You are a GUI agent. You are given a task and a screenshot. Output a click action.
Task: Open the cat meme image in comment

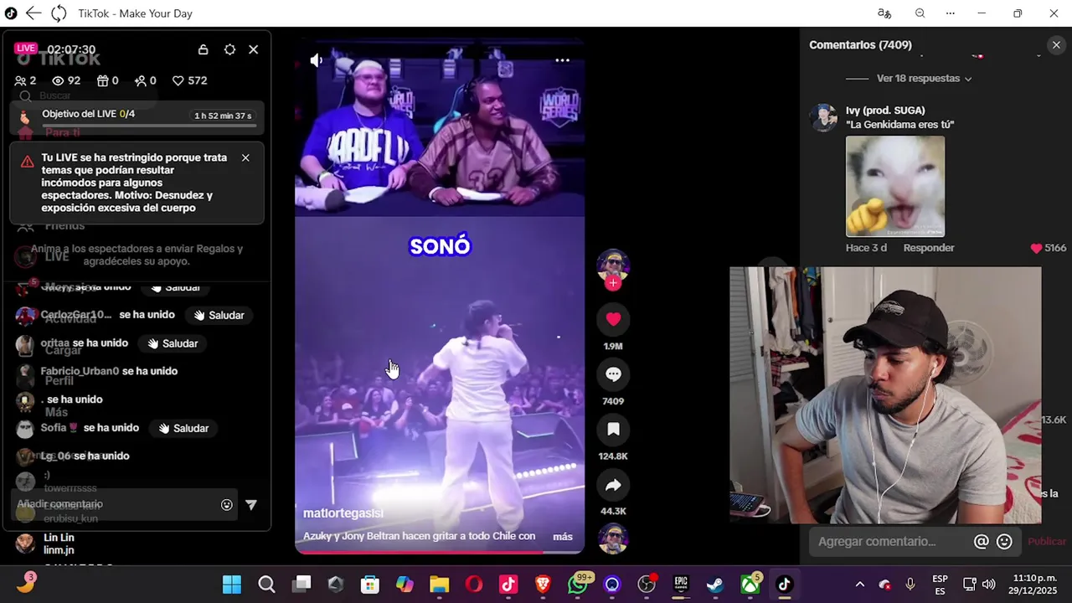(895, 187)
